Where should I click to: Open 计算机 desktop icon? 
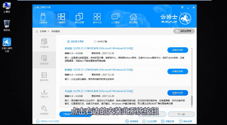(7, 7)
